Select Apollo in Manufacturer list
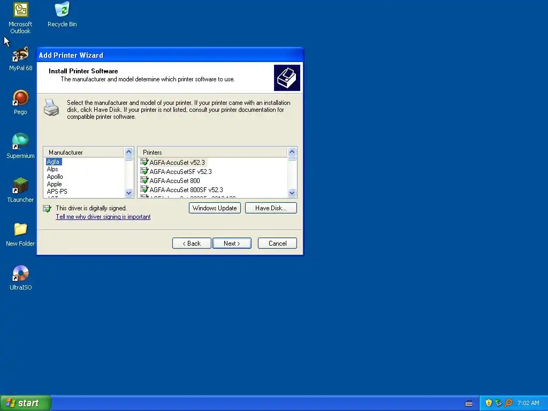Image resolution: width=548 pixels, height=411 pixels. (55, 177)
